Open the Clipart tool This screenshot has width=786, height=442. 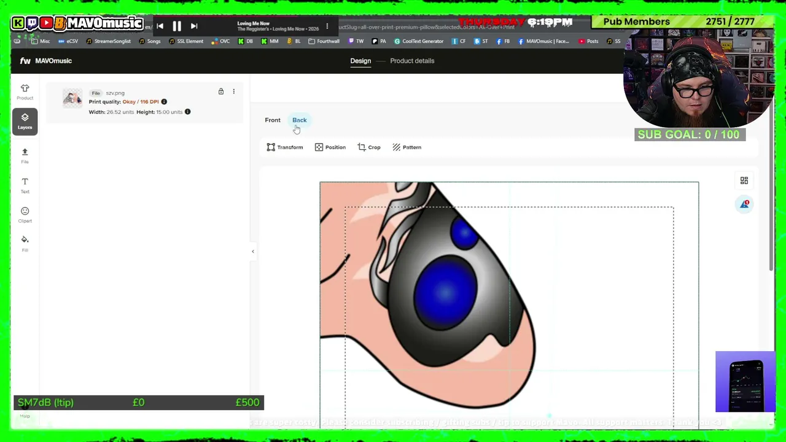point(25,214)
